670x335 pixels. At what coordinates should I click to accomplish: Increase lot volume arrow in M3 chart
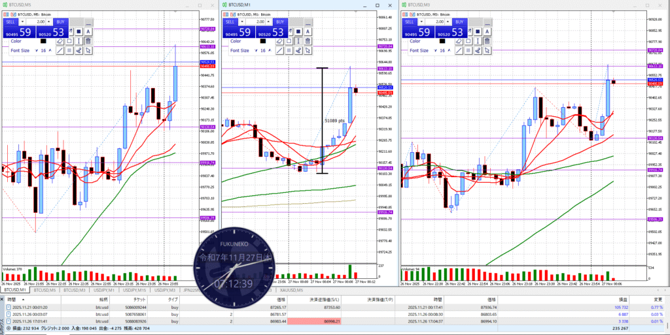449,22
